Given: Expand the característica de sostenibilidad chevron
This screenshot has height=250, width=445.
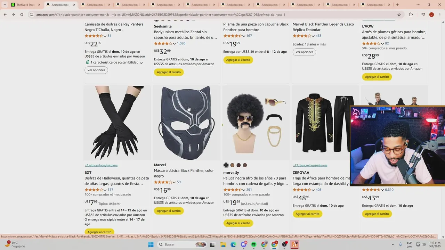Looking at the screenshot, I should tap(141, 63).
